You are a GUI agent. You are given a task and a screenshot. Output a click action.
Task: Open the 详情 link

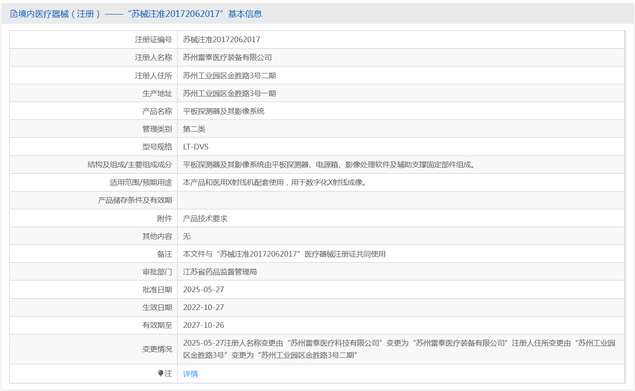(x=190, y=374)
